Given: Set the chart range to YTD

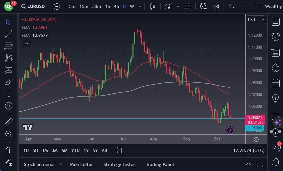Looking at the screenshot, I should point(75,150).
